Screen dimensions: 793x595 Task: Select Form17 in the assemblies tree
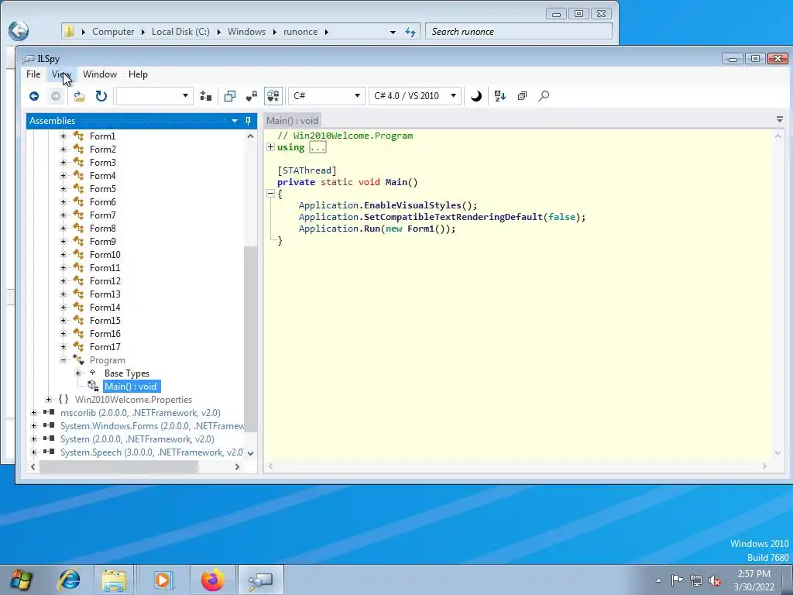click(x=105, y=346)
